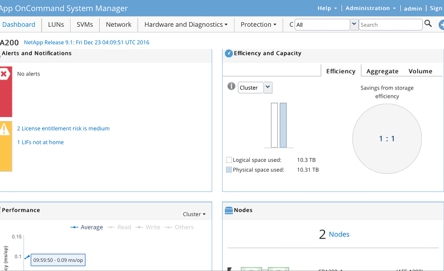
Task: Click the Sign out link
Action: pyautogui.click(x=437, y=8)
